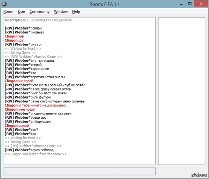The width and height of the screenshot is (209, 179).
Task: Click Clingon's message 'мне пофиг'
Action: click(20, 109)
